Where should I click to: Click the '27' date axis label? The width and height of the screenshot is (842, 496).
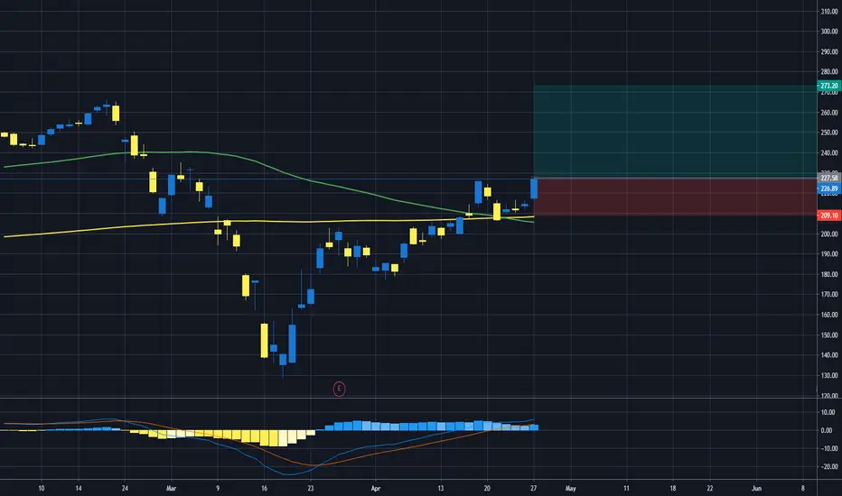[x=533, y=489]
